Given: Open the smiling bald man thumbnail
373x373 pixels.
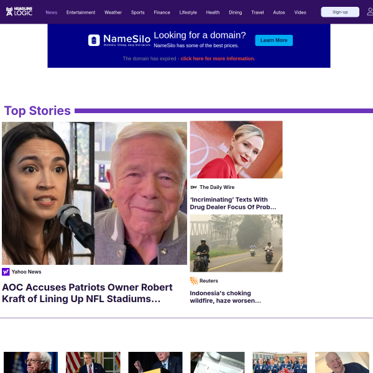Looking at the screenshot, I should (342, 362).
